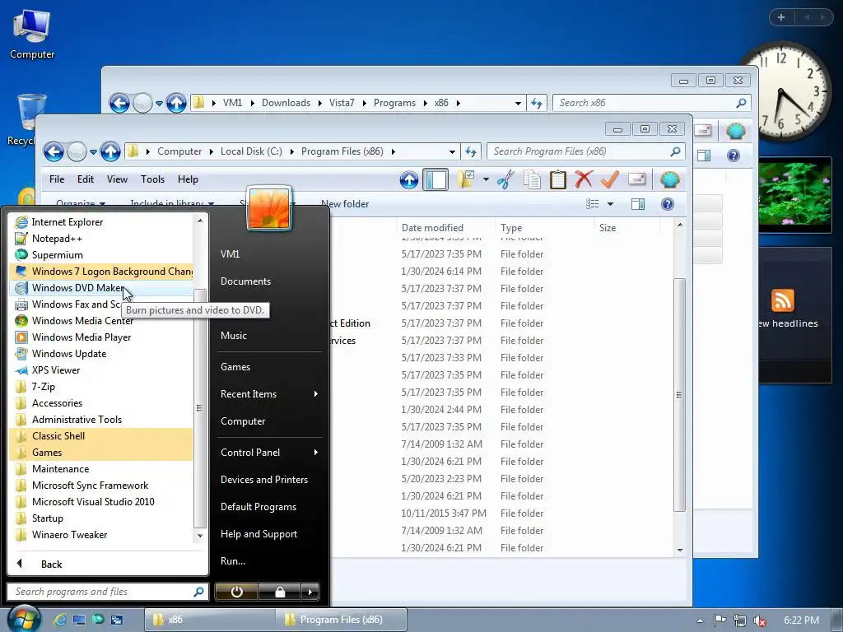Change view using the views icon
This screenshot has height=632, width=843.
[593, 204]
